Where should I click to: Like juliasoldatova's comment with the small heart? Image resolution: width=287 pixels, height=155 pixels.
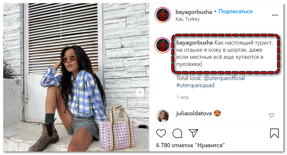pyautogui.click(x=271, y=115)
